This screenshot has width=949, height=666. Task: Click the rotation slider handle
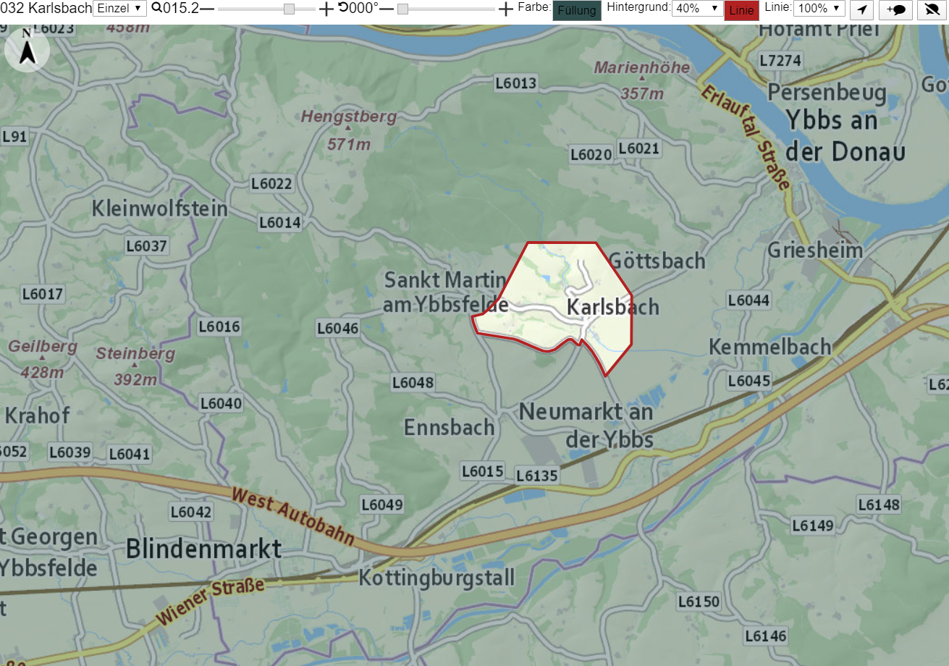coord(403,9)
